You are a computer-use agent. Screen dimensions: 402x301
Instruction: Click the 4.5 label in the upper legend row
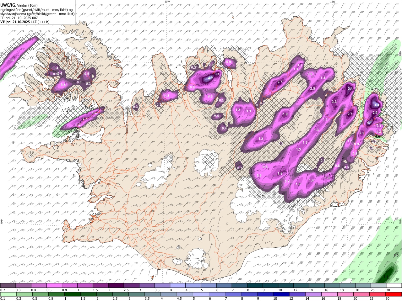(x=188, y=290)
